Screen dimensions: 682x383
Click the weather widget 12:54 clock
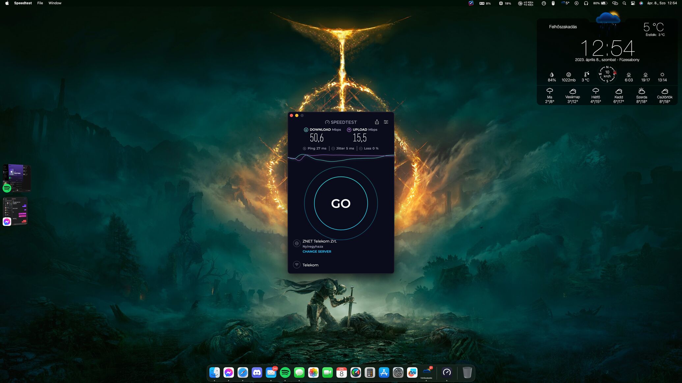click(607, 48)
